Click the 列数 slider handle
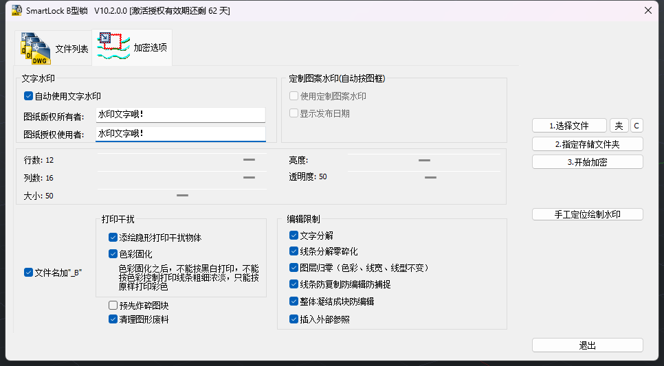 point(249,178)
